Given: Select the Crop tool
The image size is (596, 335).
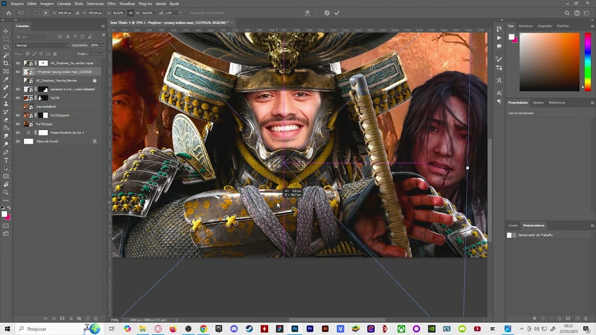Looking at the screenshot, I should [x=6, y=63].
